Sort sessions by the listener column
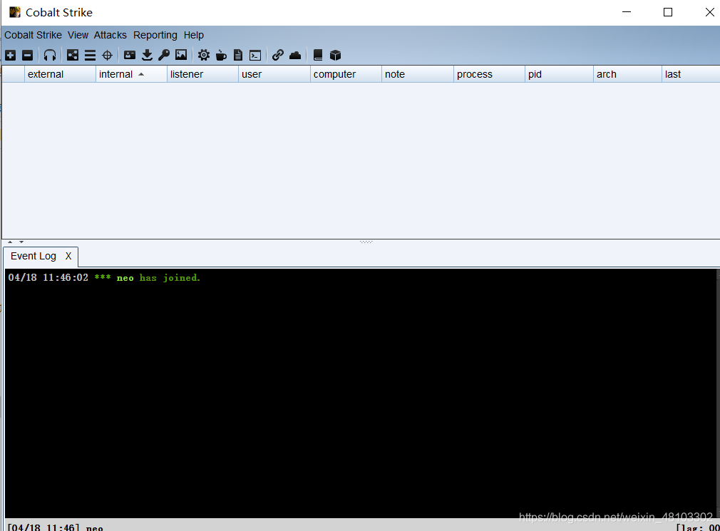 (202, 74)
